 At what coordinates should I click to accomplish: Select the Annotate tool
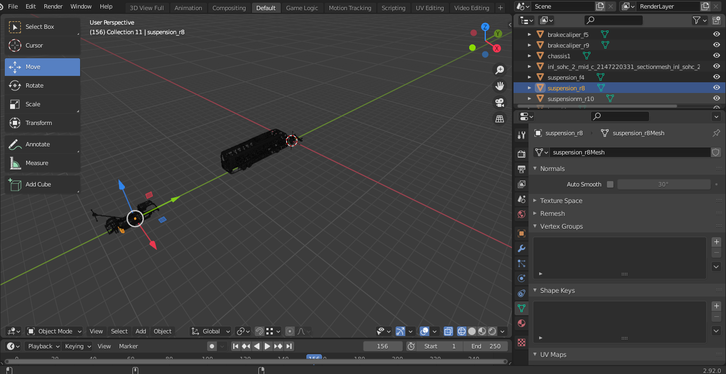click(x=43, y=144)
